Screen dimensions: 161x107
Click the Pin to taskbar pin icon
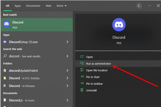82,83
